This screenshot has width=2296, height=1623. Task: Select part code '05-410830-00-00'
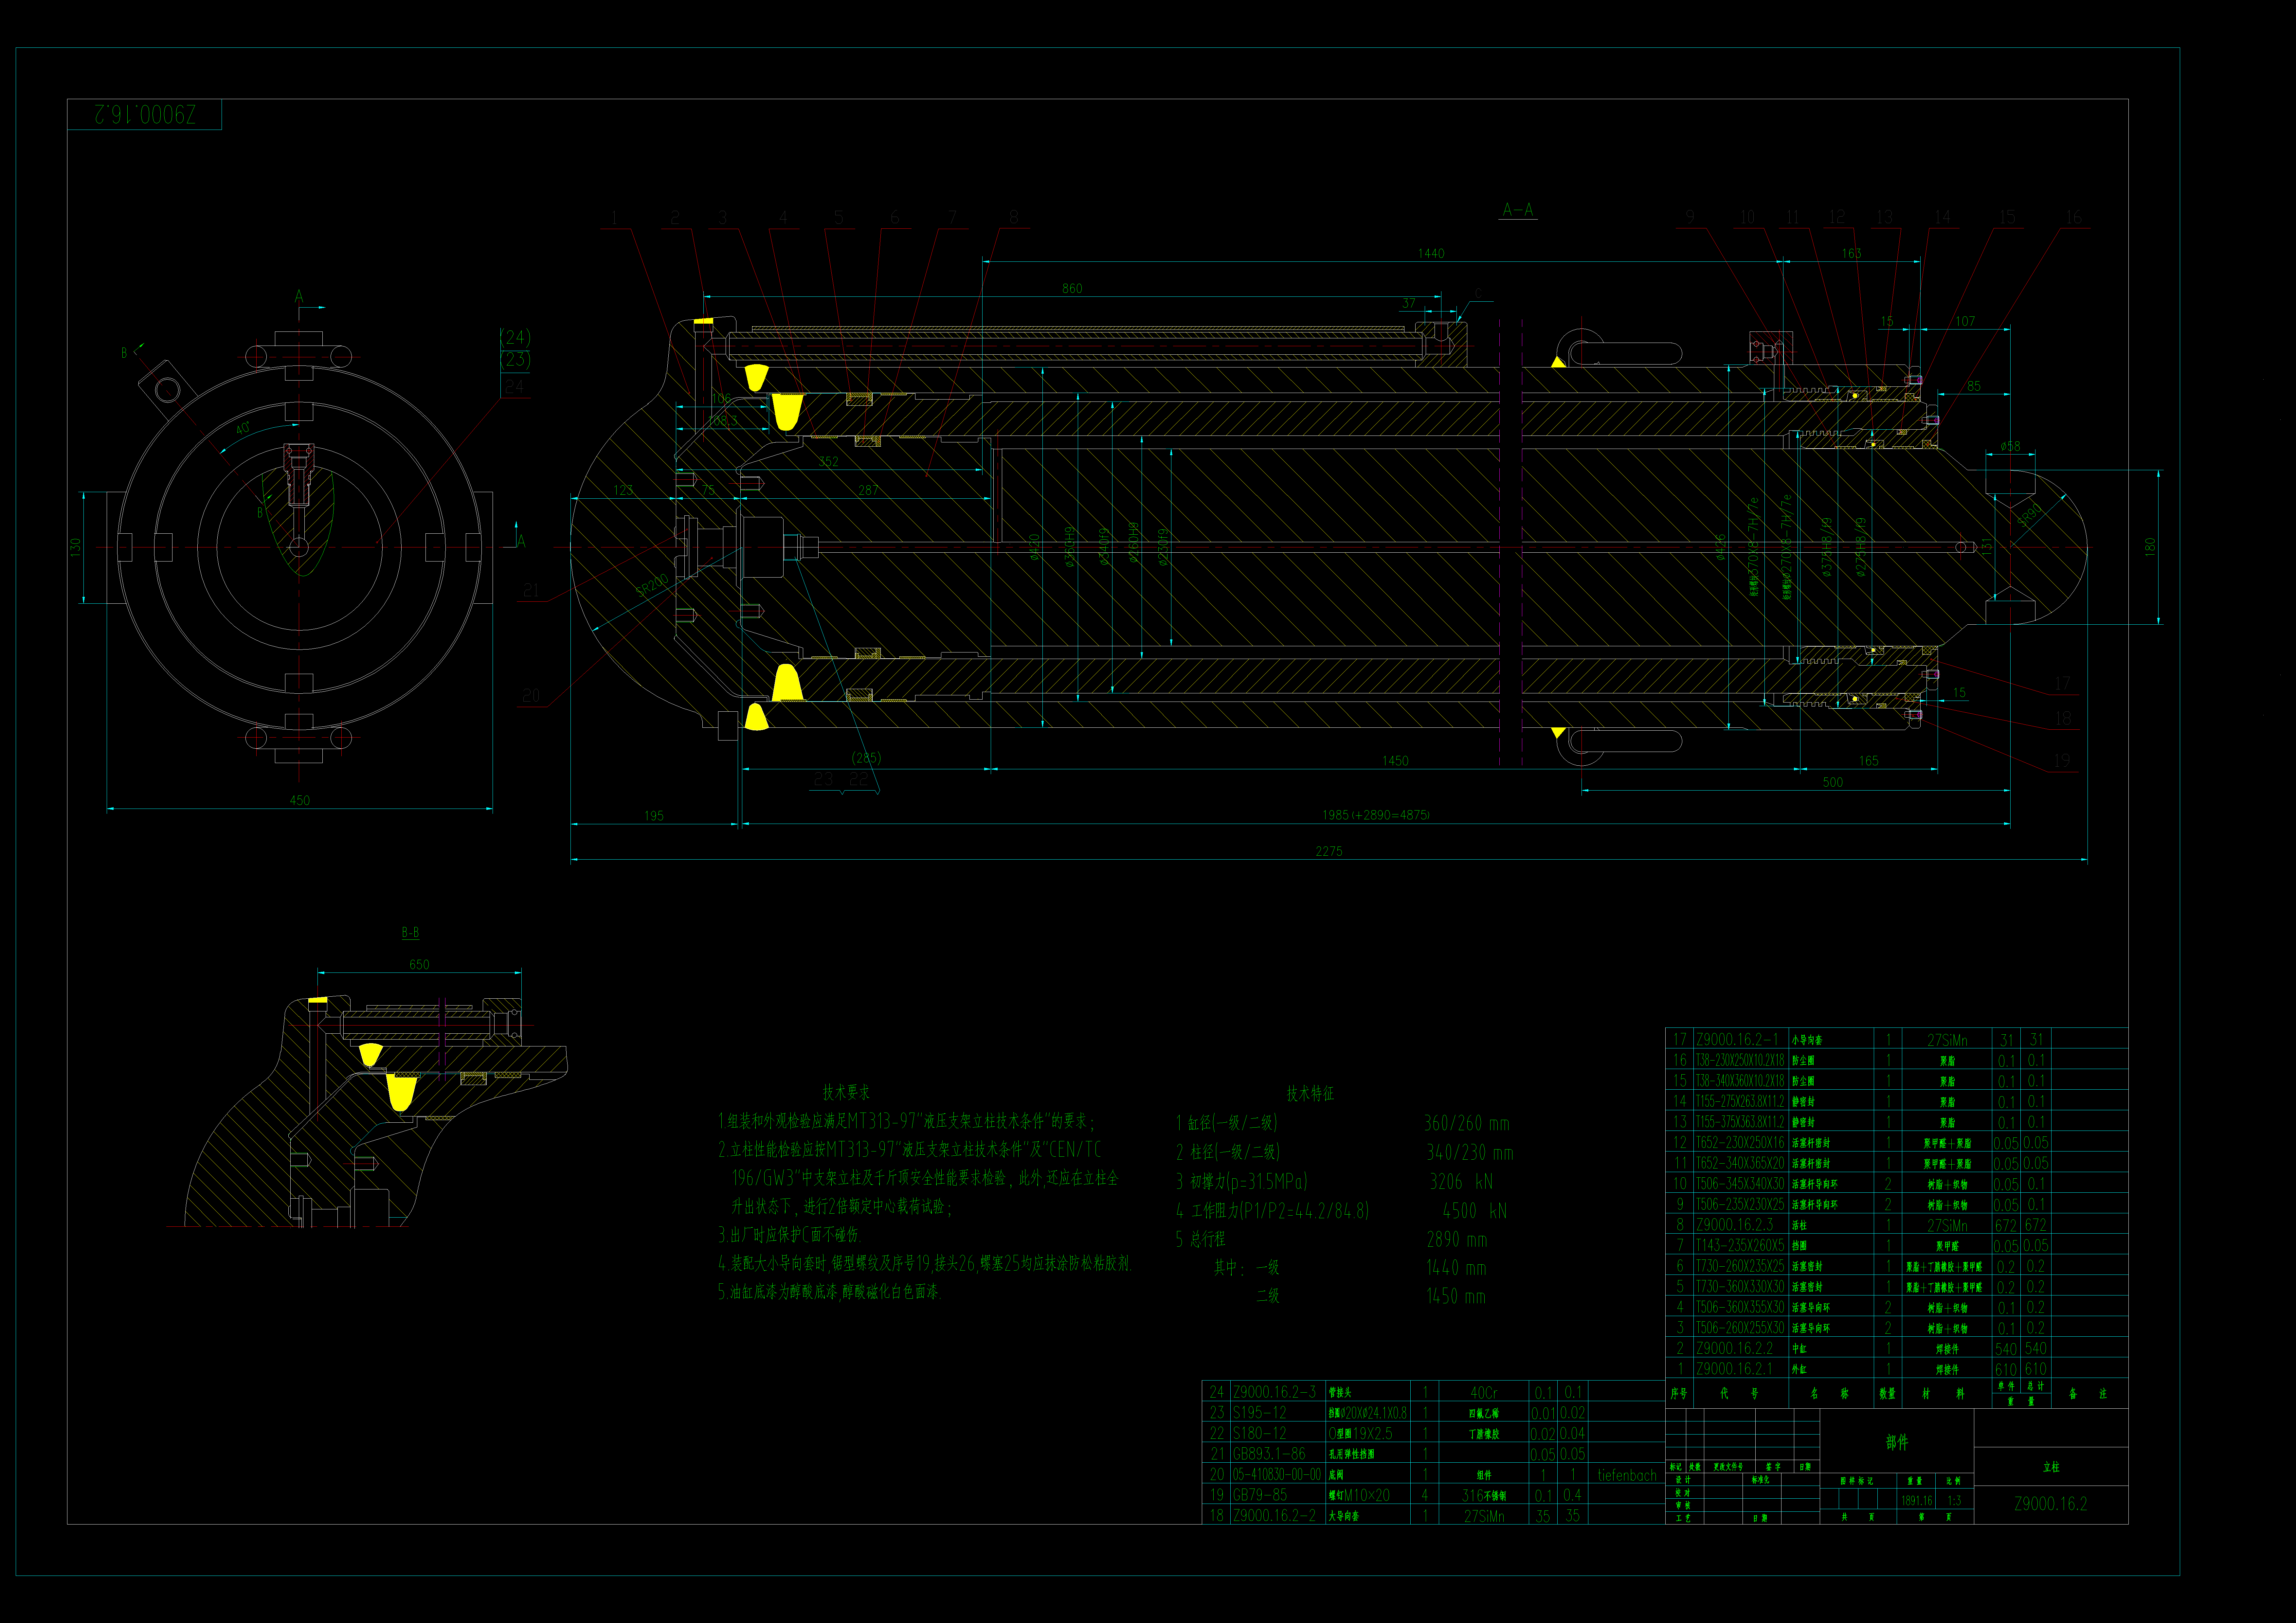pyautogui.click(x=1277, y=1474)
